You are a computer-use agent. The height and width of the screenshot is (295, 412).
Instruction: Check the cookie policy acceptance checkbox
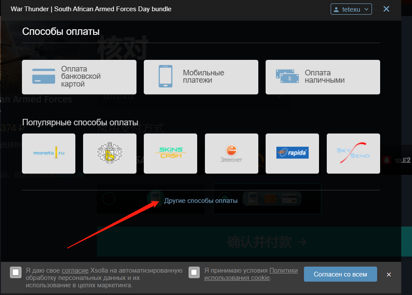click(x=194, y=272)
